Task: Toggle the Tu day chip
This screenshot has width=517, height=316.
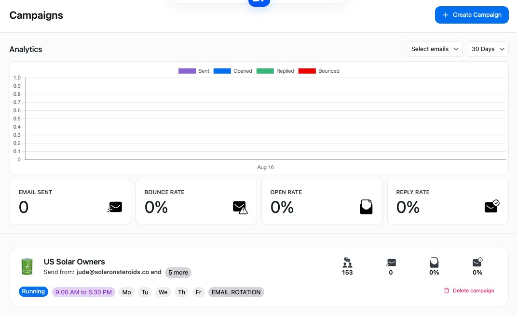Action: (145, 292)
